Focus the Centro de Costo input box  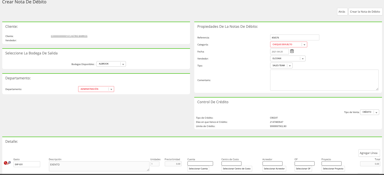coord(231,164)
